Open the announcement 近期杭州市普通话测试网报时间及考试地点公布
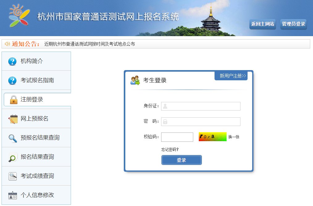 point(90,44)
